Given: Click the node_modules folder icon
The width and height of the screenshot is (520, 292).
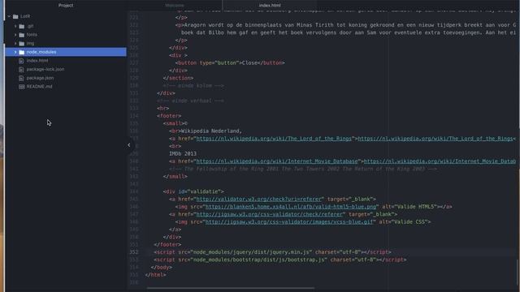Looking at the screenshot, I should pos(22,52).
